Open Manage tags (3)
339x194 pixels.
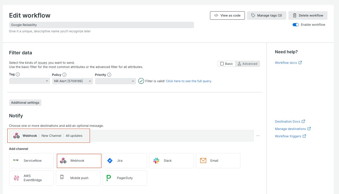coord(267,15)
